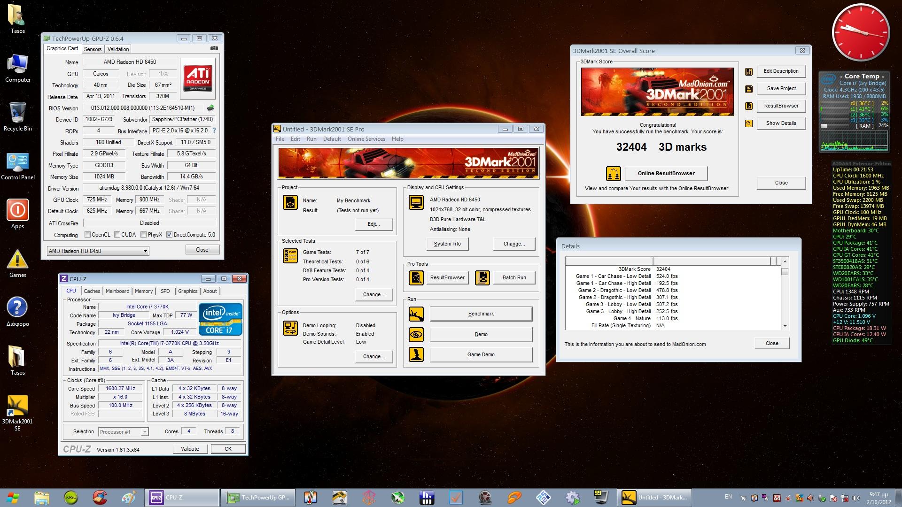902x507 pixels.
Task: Click the System Info button
Action: pyautogui.click(x=447, y=244)
